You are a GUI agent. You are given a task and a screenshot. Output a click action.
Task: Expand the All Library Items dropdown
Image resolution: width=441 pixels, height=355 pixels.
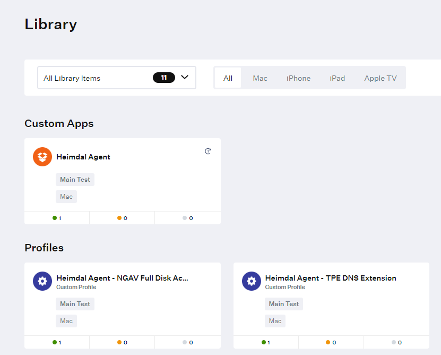pos(117,78)
